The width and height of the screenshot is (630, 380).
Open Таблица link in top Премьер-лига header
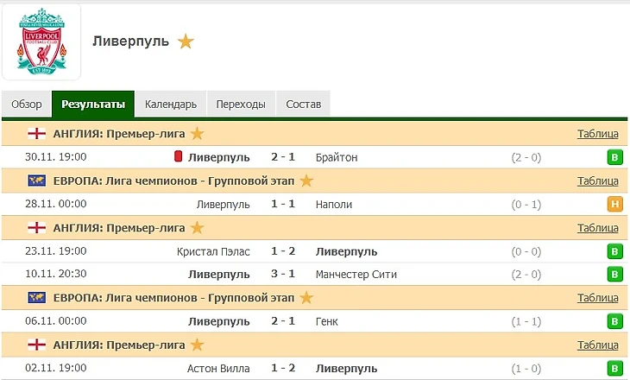(597, 134)
